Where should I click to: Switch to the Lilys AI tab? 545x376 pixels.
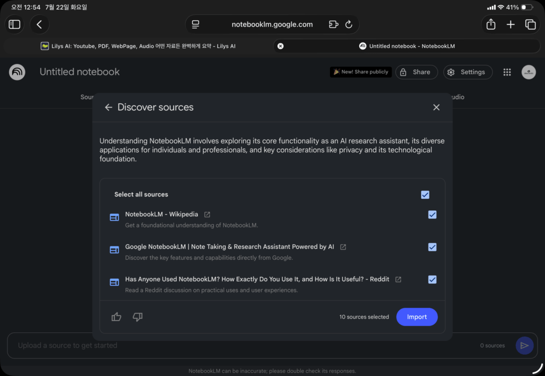coord(138,46)
